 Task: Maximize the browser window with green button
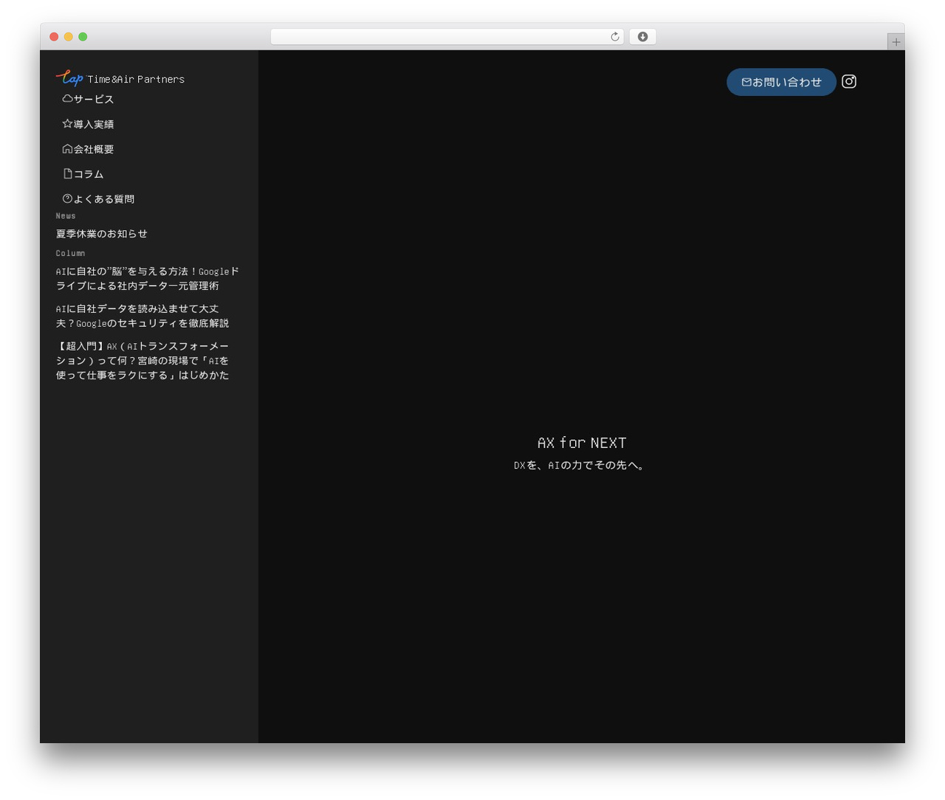[x=83, y=37]
